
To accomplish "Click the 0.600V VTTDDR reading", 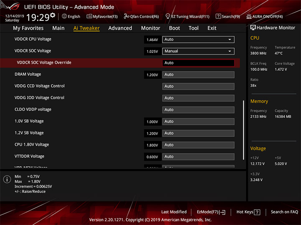I will pyautogui.click(x=152, y=157).
